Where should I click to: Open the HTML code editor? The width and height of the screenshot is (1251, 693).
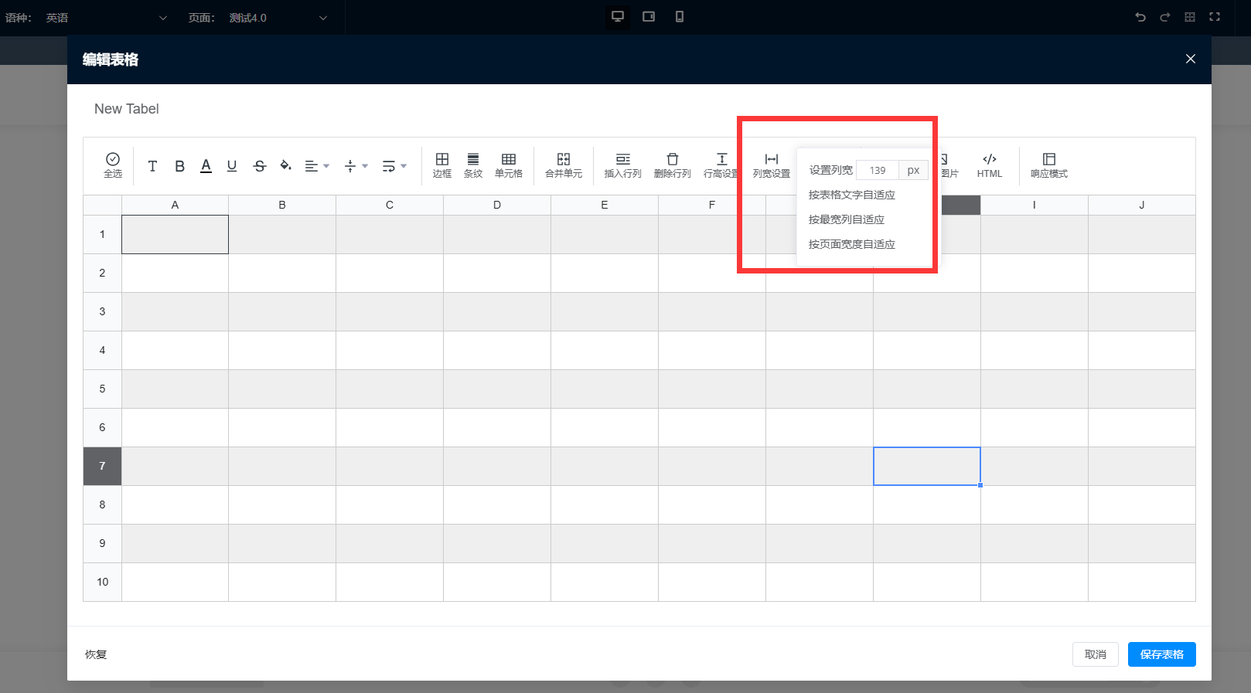(x=989, y=165)
